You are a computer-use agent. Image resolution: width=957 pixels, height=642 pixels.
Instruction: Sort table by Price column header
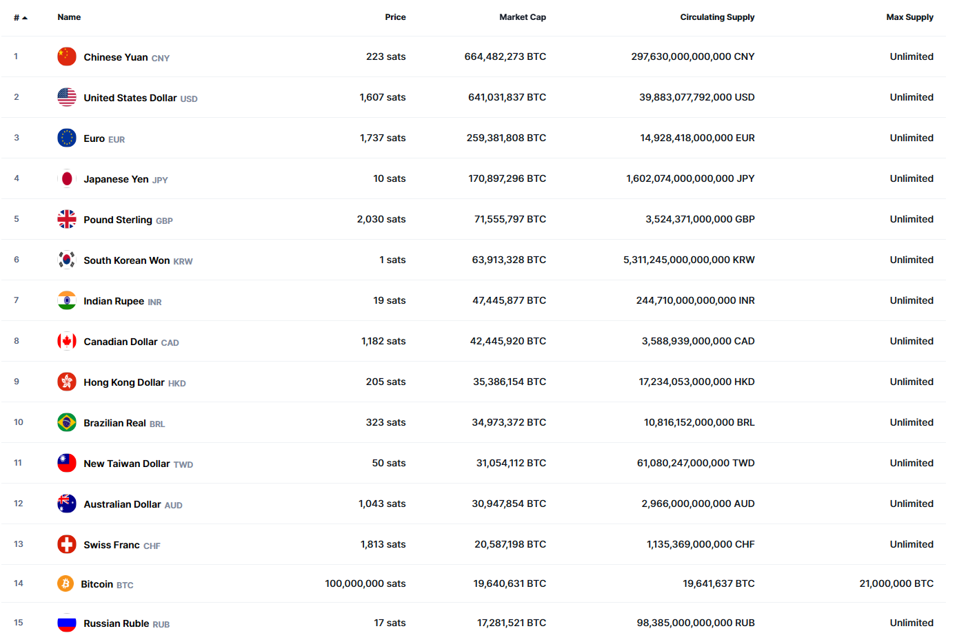pyautogui.click(x=395, y=17)
